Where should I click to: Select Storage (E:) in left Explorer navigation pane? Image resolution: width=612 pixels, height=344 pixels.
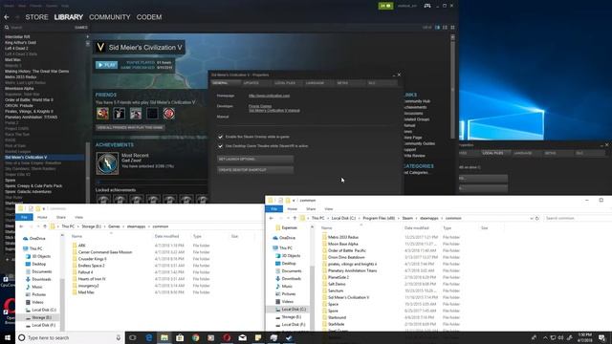pos(41,317)
